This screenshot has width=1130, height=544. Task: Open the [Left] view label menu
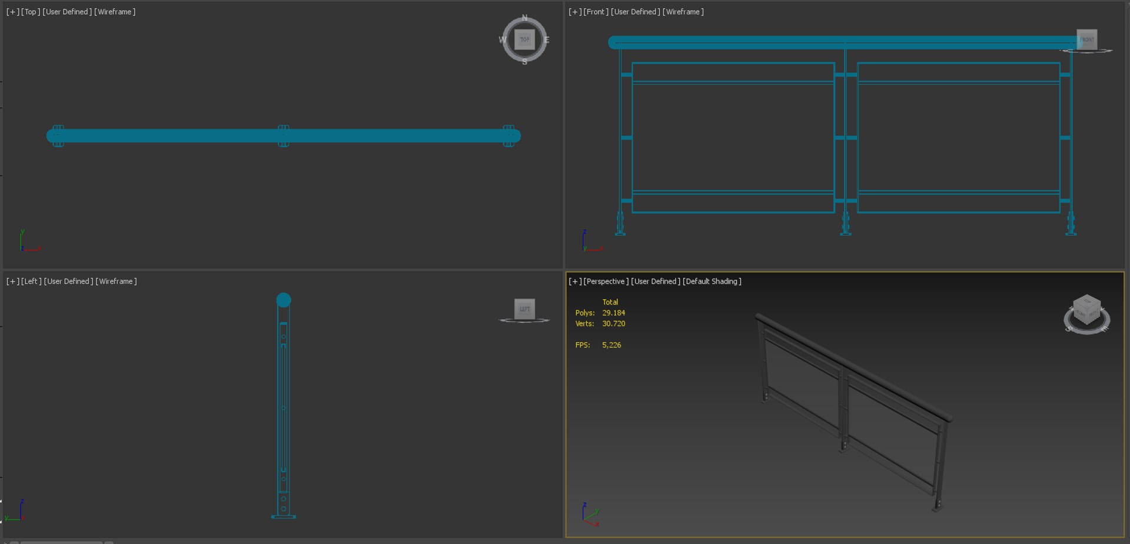tap(31, 281)
